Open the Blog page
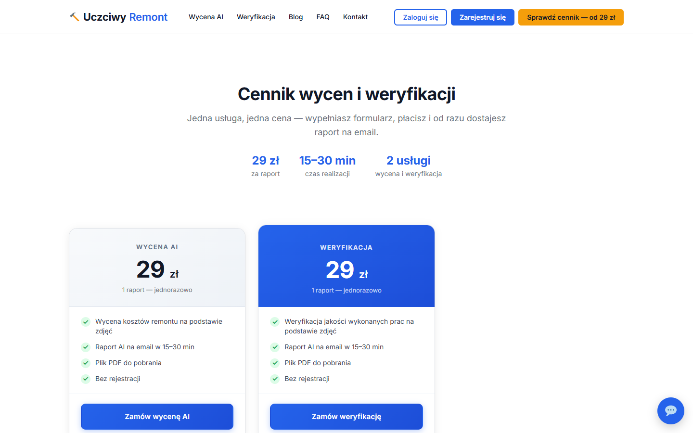The width and height of the screenshot is (693, 433). [x=296, y=17]
